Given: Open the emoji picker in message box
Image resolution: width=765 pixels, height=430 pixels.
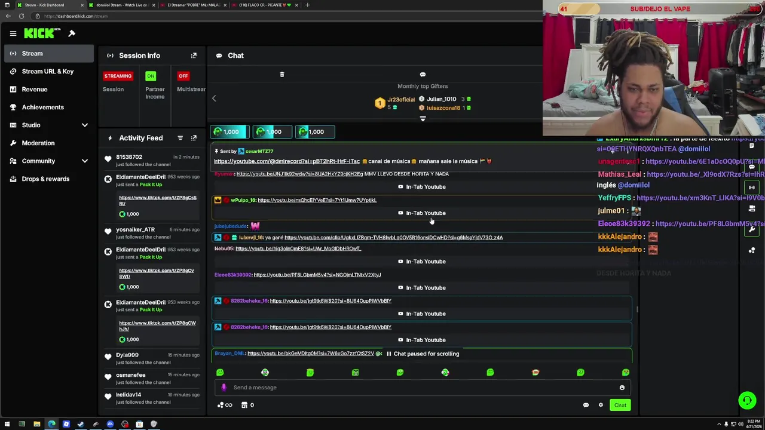Looking at the screenshot, I should click(622, 388).
